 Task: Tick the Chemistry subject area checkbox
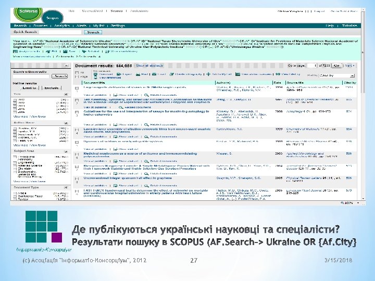point(15,169)
